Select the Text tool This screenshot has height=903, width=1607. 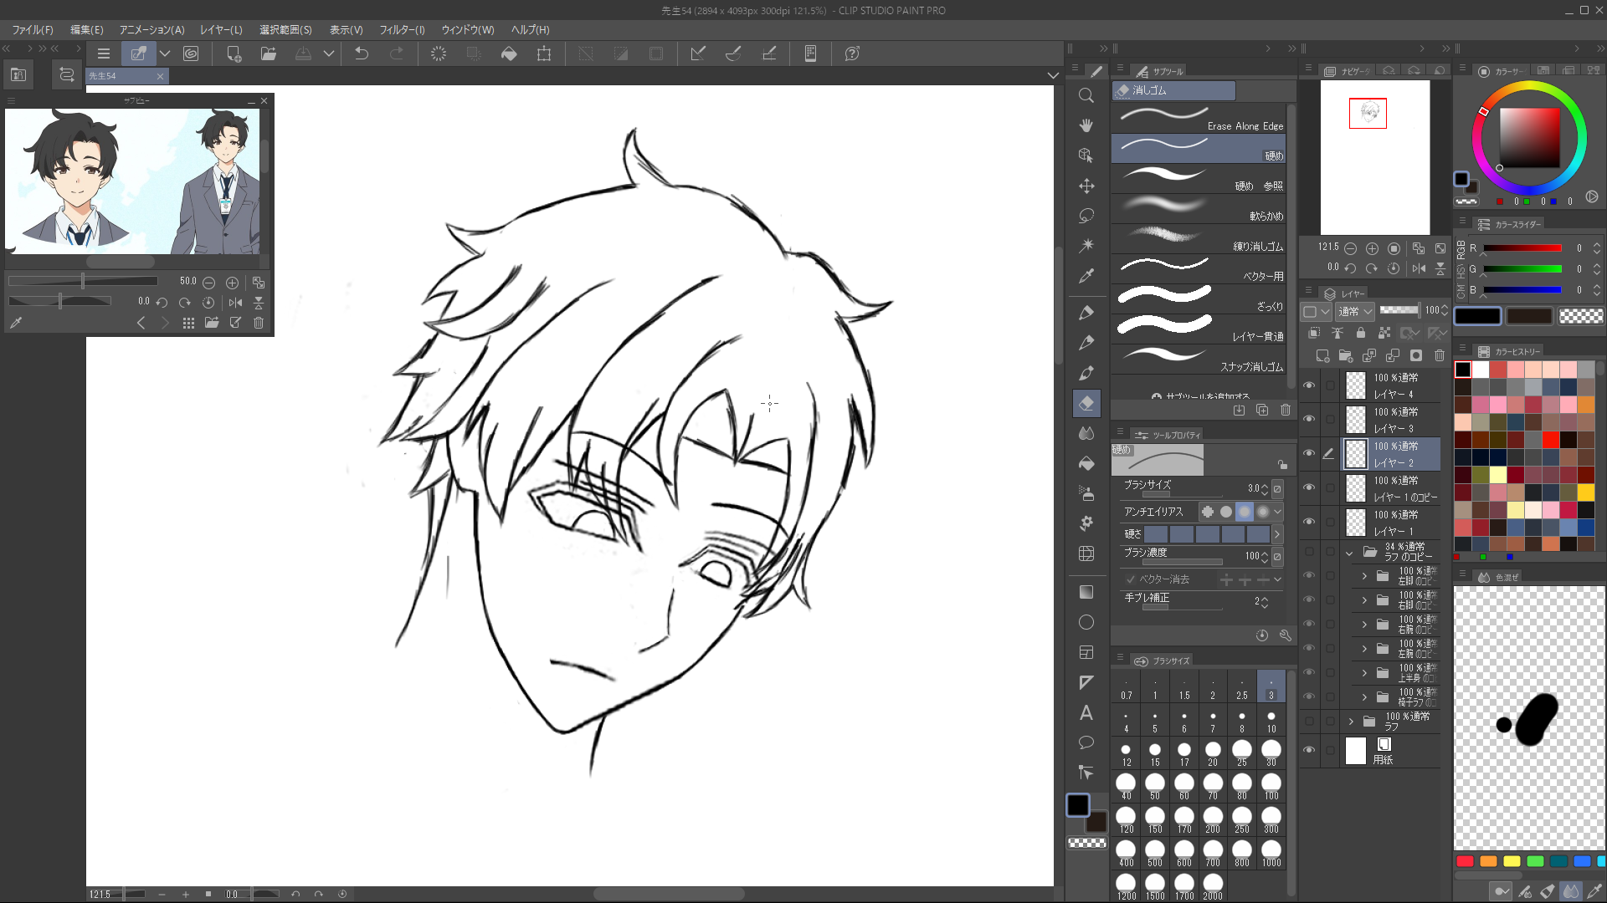[x=1086, y=712]
